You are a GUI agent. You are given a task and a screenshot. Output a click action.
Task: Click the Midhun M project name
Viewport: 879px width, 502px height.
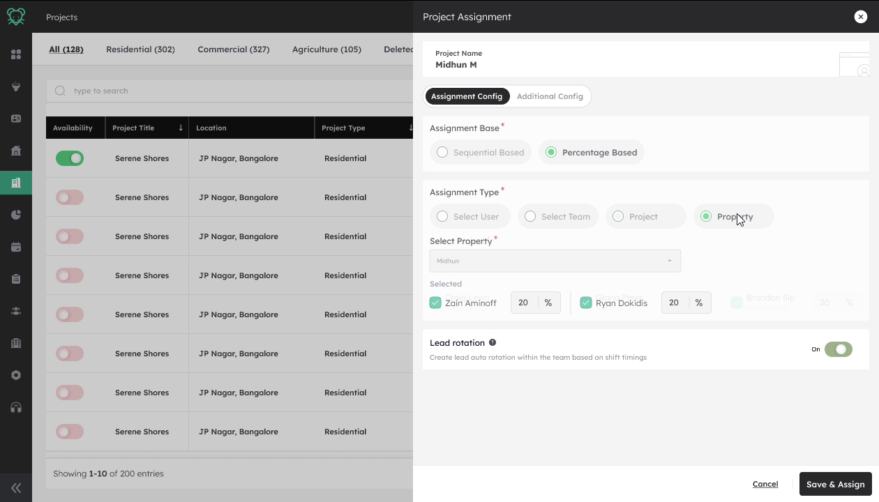(x=456, y=65)
